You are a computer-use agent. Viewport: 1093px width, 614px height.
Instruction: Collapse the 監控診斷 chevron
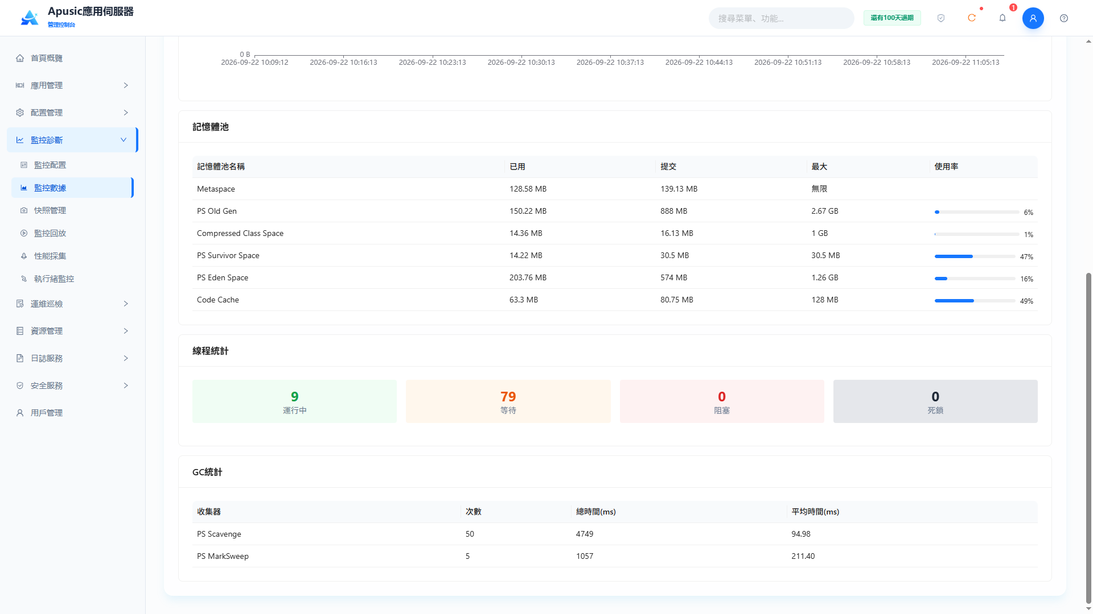[124, 140]
